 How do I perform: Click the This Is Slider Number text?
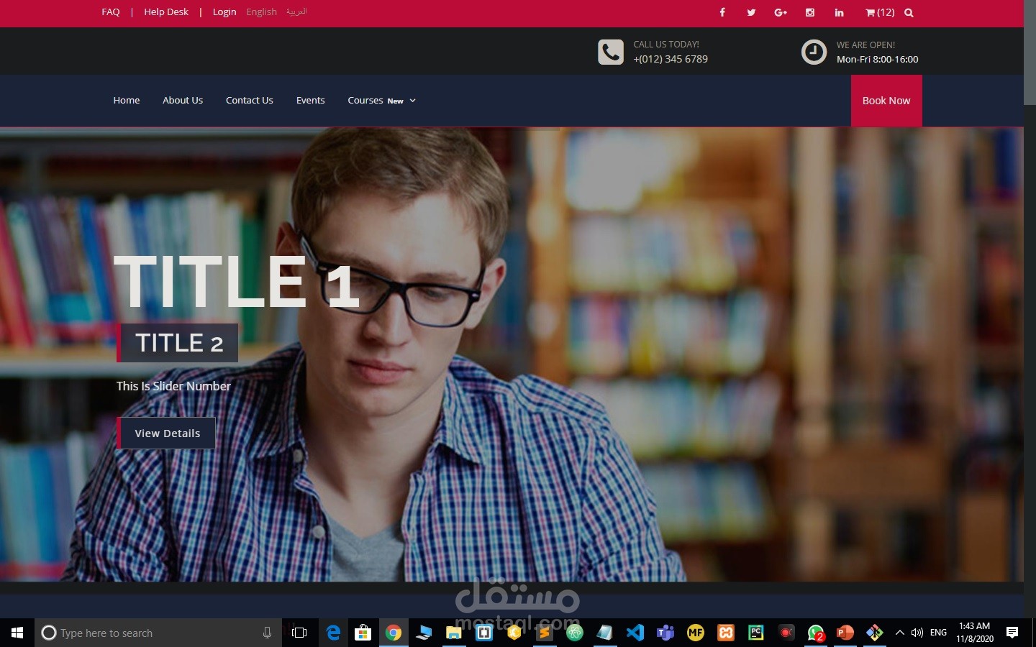click(x=173, y=386)
